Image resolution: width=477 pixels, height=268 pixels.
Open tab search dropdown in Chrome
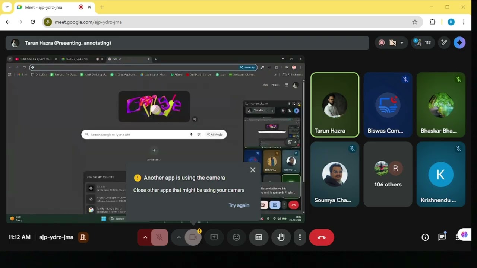(7, 7)
